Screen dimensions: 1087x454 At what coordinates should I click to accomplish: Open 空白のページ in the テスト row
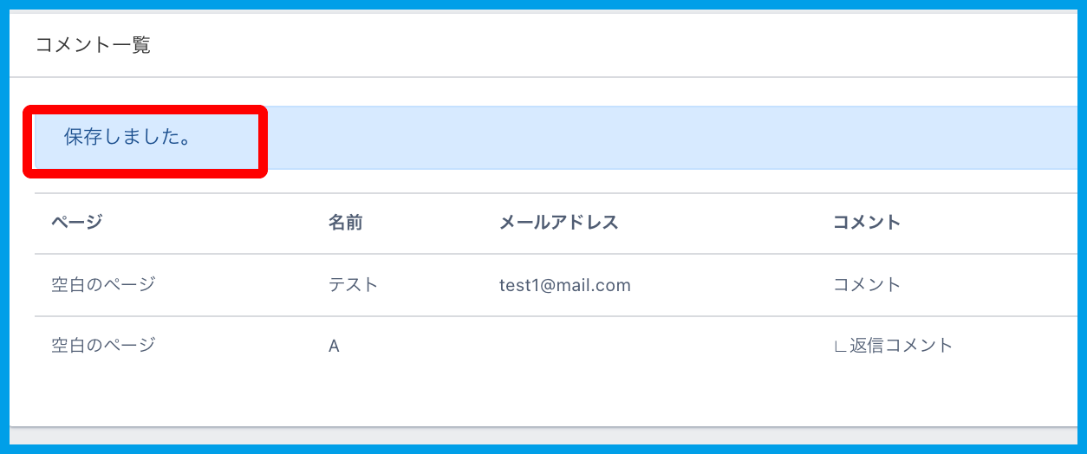click(x=103, y=284)
